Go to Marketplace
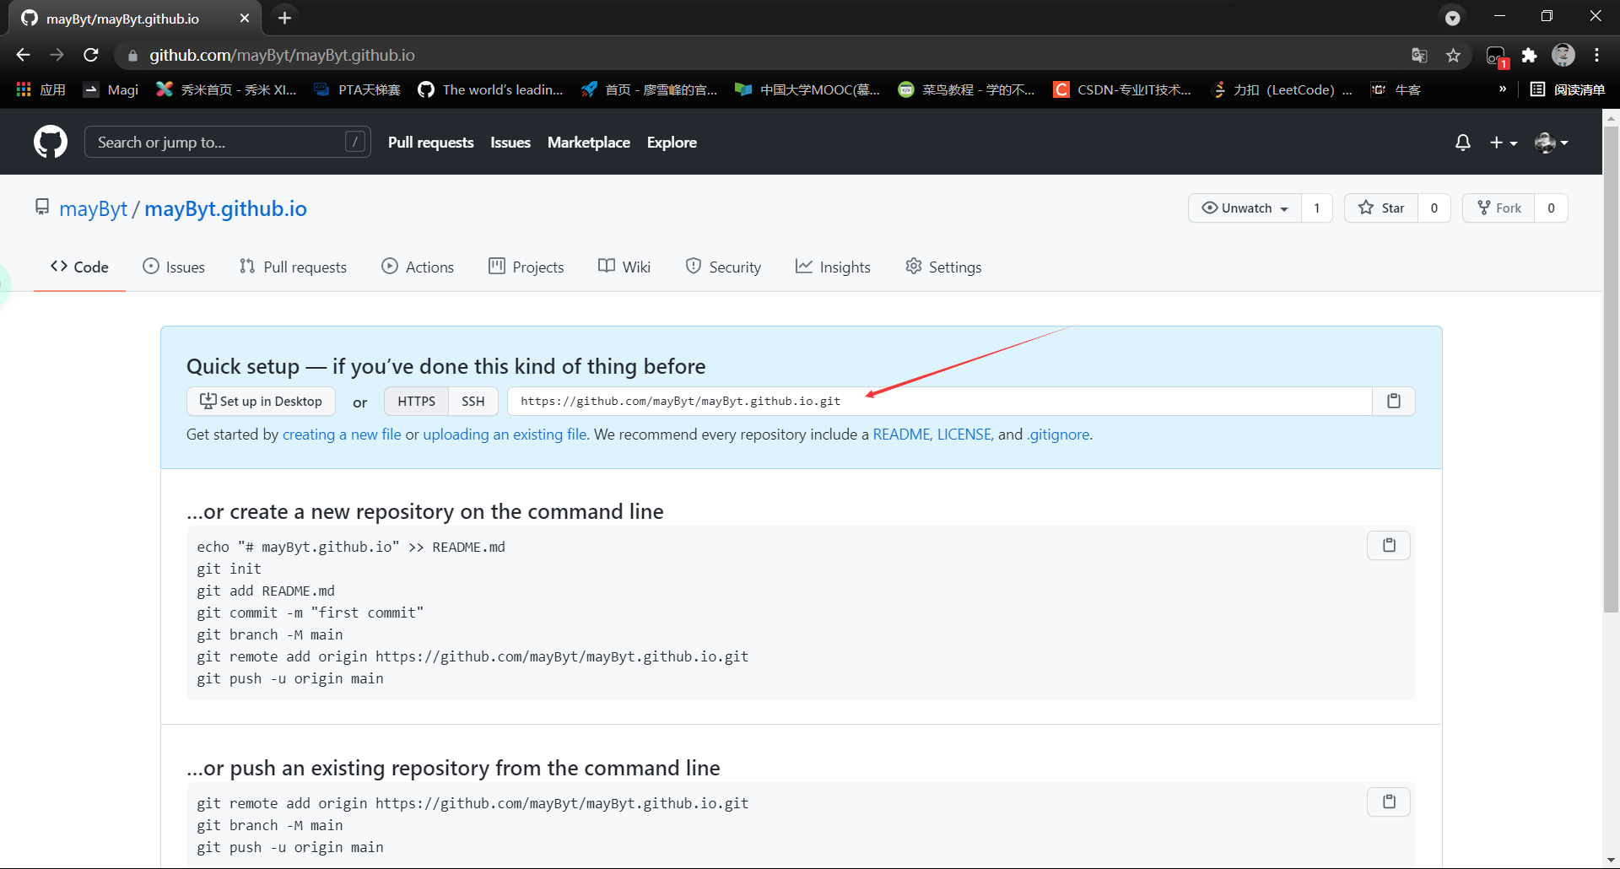Viewport: 1620px width, 869px height. [589, 143]
